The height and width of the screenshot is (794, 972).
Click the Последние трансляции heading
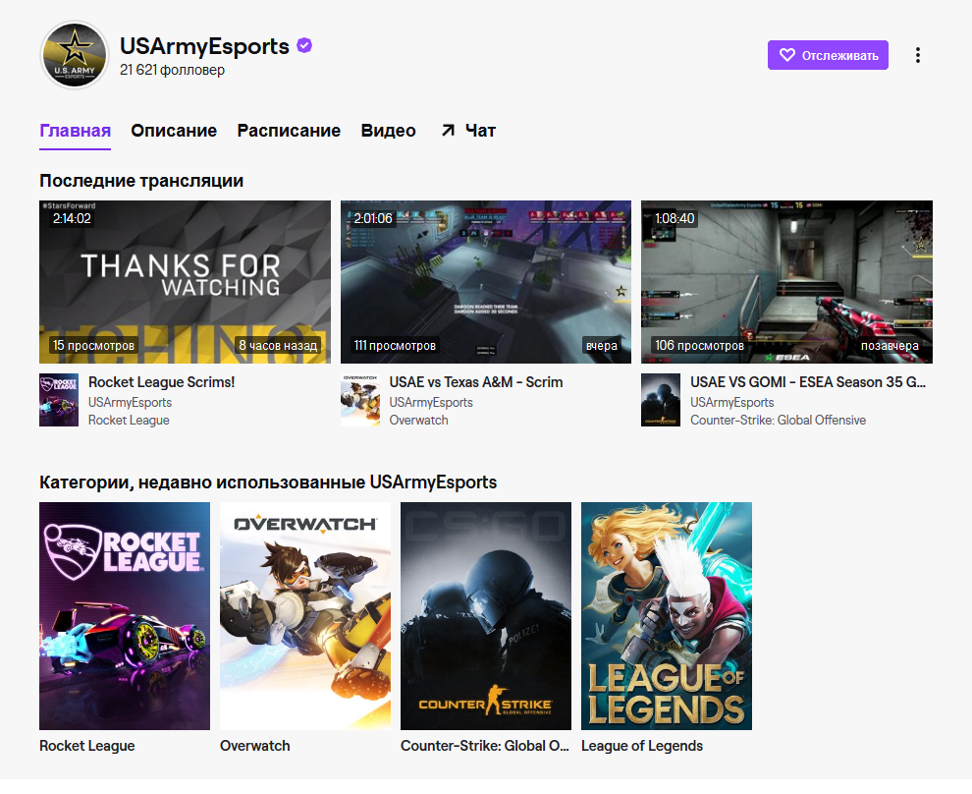141,181
